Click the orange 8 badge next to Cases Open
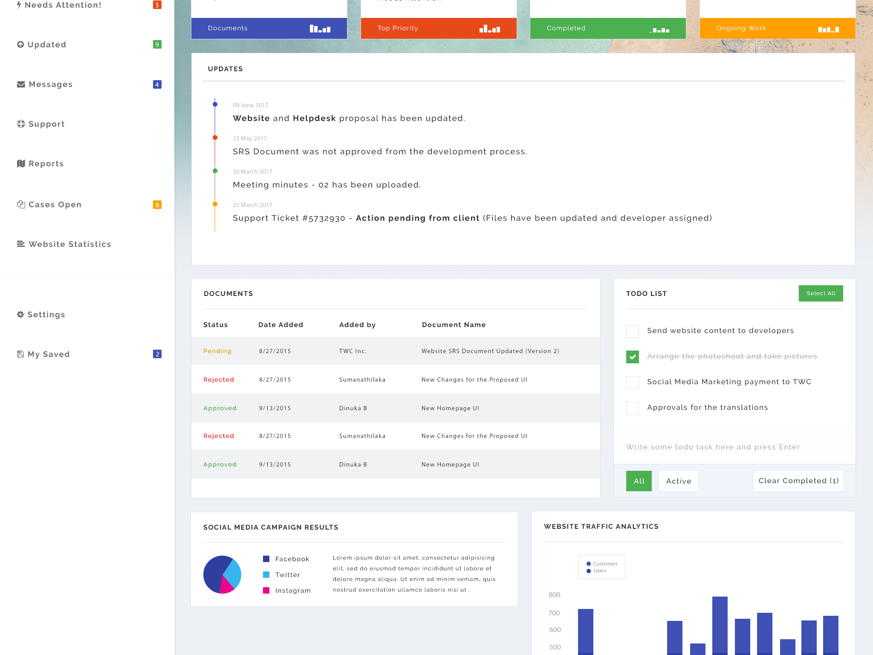 (x=157, y=205)
